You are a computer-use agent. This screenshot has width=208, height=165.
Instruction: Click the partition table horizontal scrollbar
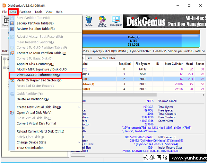(x=119, y=95)
